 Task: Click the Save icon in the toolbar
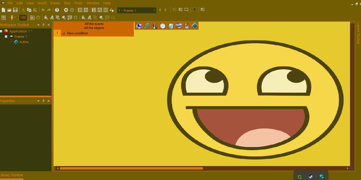pyautogui.click(x=15, y=10)
